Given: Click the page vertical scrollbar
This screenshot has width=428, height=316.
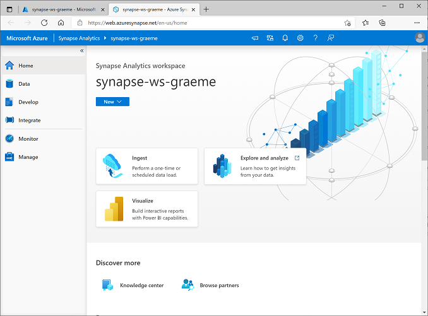Looking at the screenshot, I should 424,107.
